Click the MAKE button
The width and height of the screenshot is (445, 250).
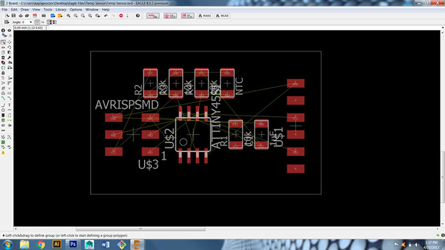205,16
